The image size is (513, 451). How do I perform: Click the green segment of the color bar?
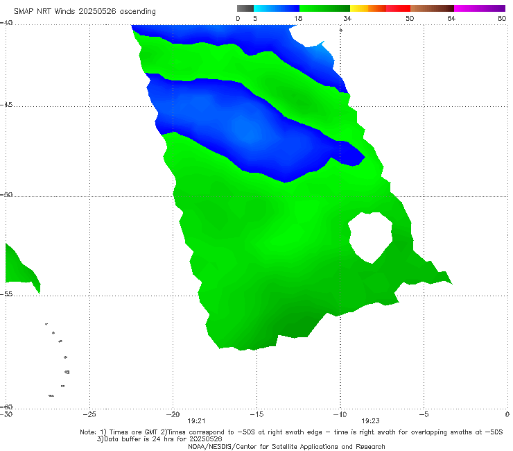point(325,8)
